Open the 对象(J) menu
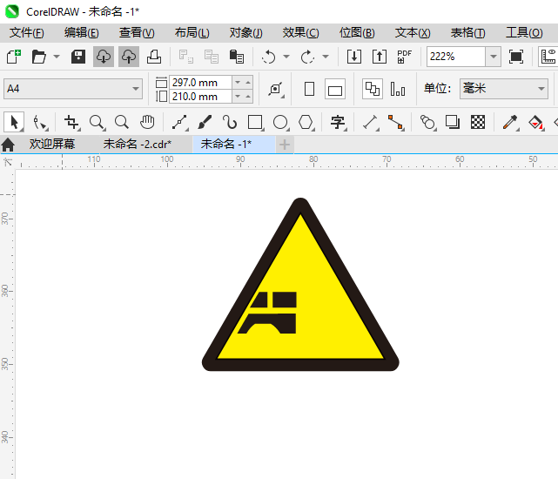 (x=245, y=33)
